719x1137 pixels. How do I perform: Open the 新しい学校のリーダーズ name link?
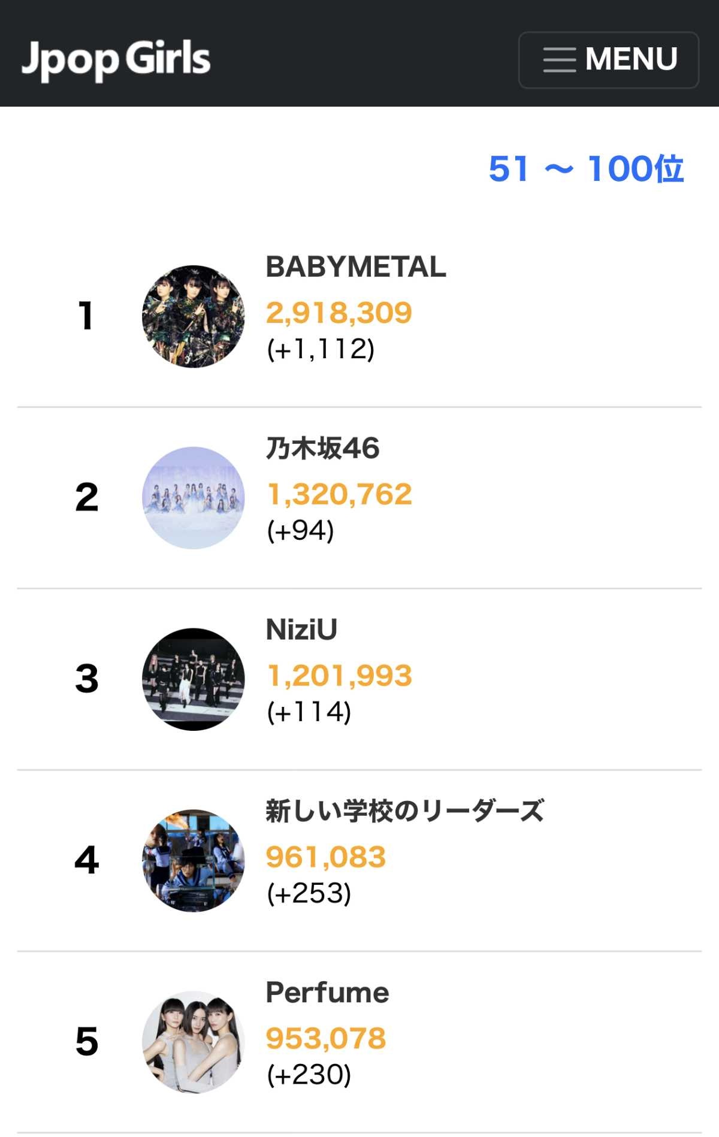coord(404,811)
